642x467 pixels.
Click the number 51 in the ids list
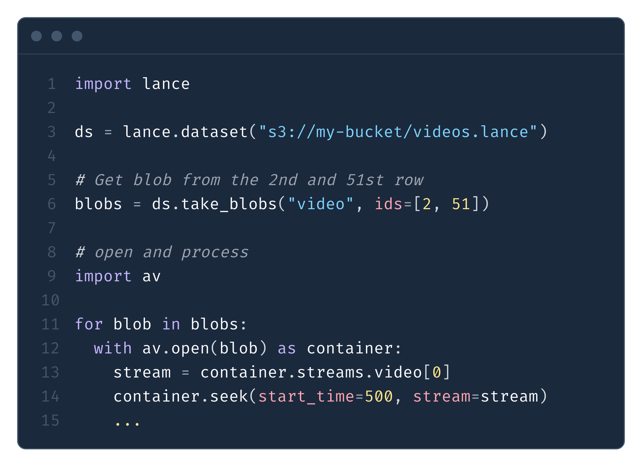[461, 204]
